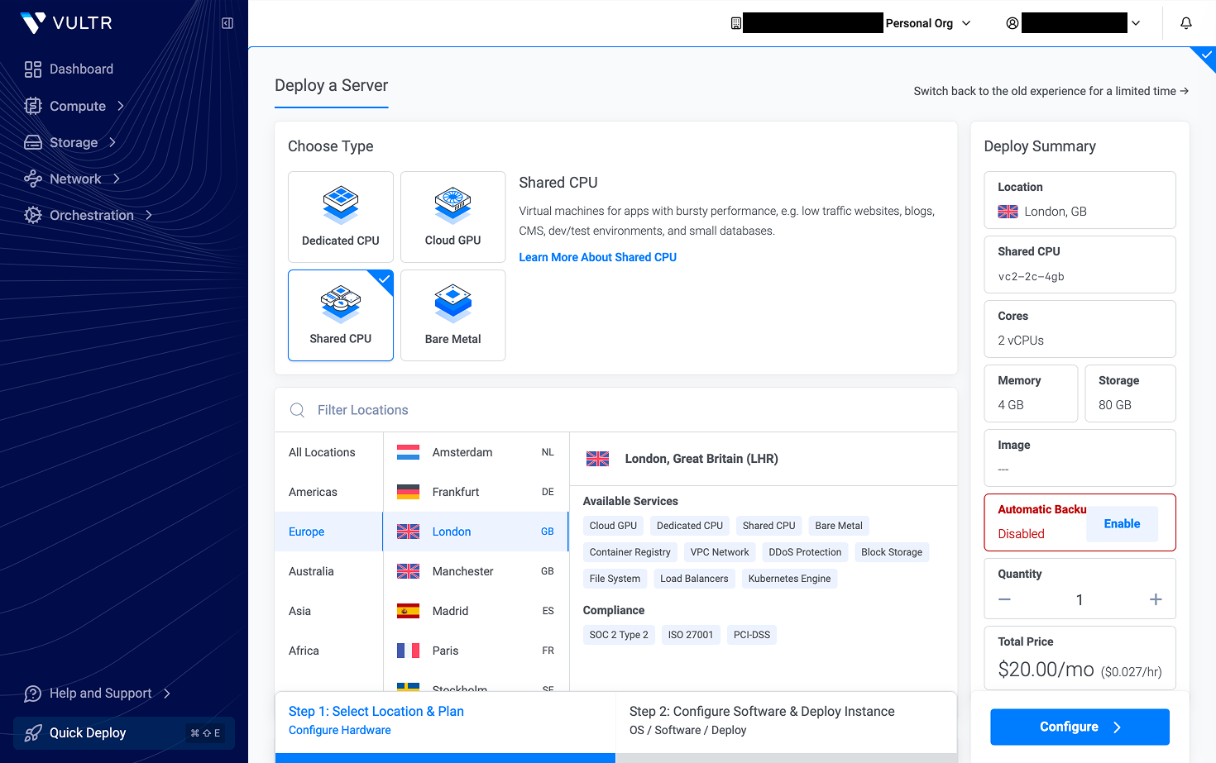Expand the Compute submenu chevron

[121, 106]
